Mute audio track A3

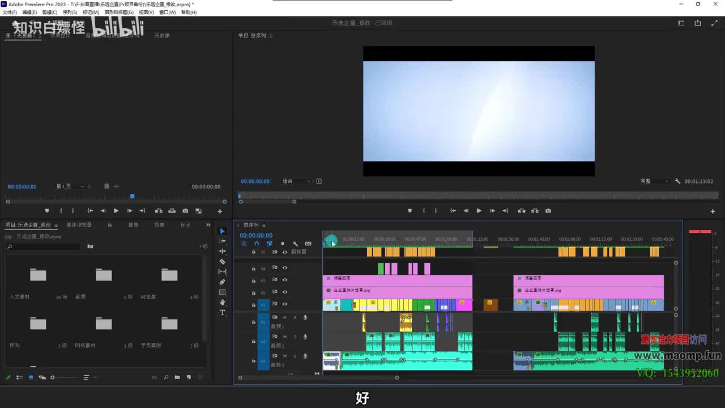point(285,356)
